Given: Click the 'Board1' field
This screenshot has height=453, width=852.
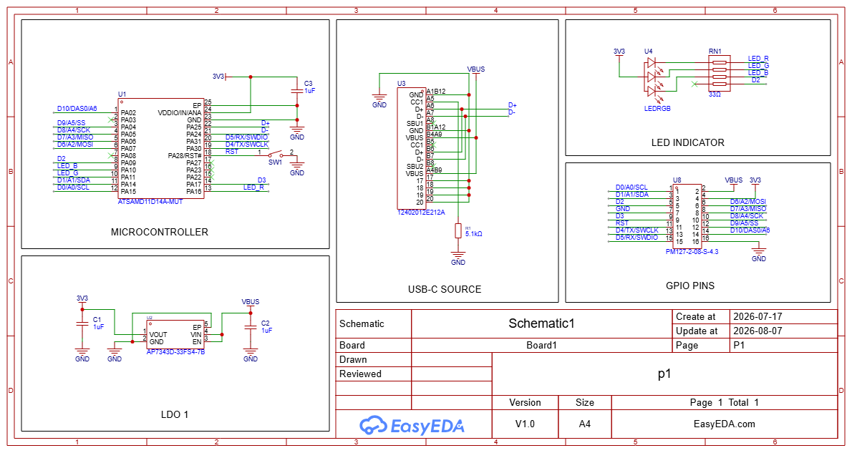Looking at the screenshot, I should [x=541, y=345].
